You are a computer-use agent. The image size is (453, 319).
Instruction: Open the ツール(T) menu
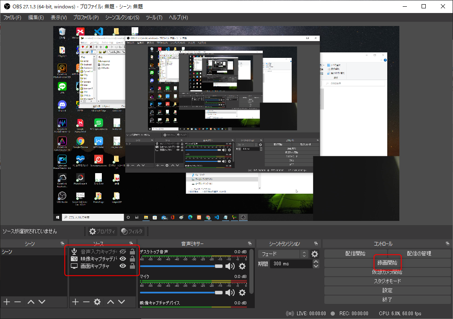[154, 17]
